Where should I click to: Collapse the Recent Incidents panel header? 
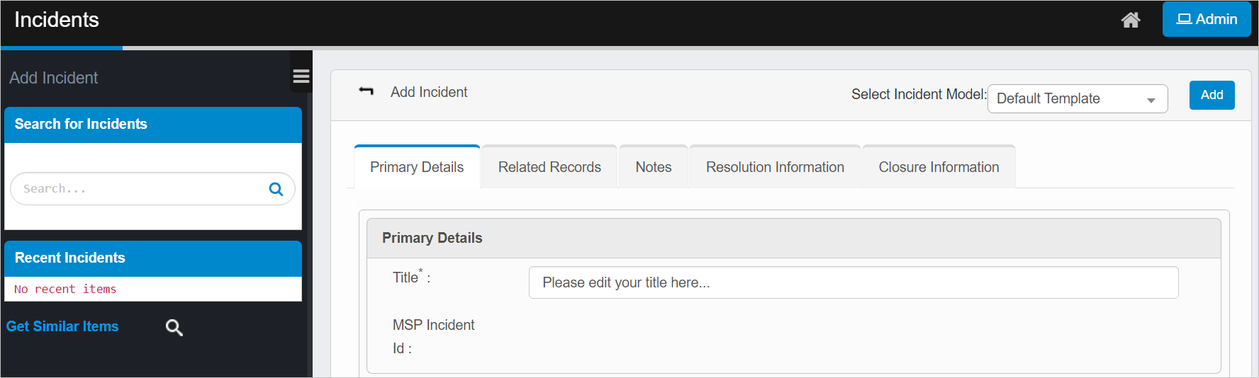153,258
